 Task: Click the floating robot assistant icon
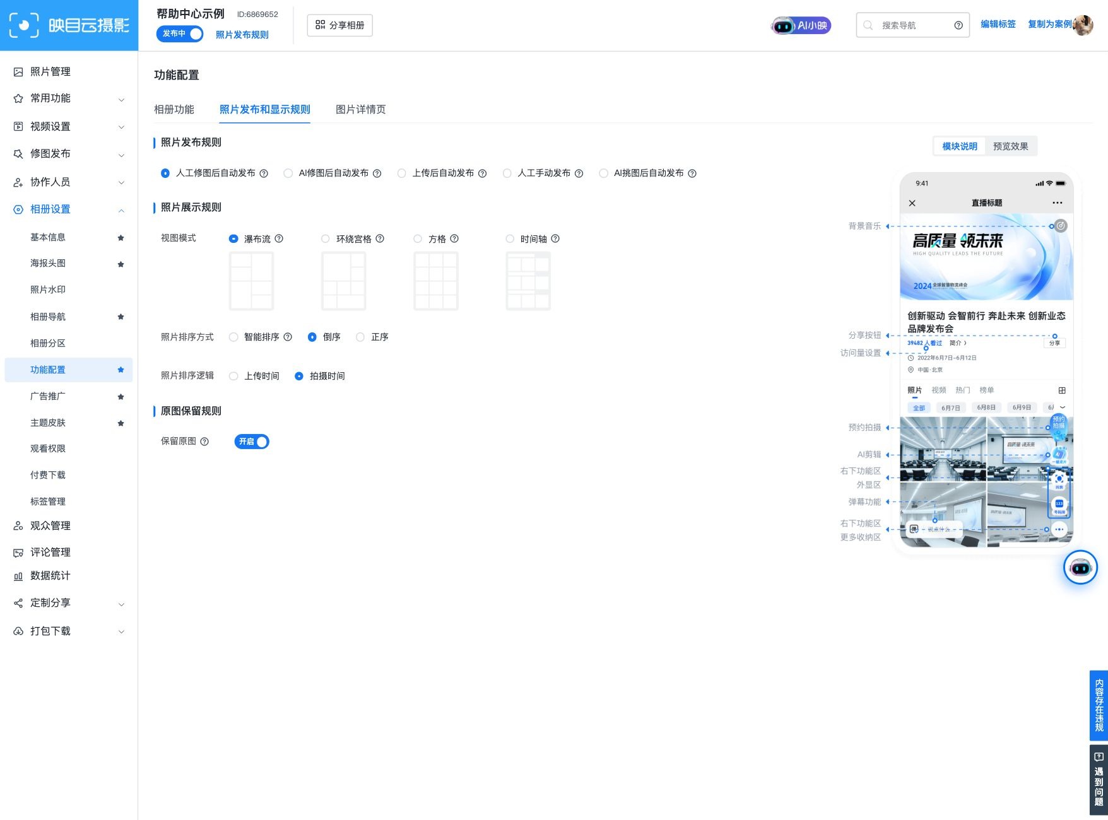click(x=1080, y=568)
